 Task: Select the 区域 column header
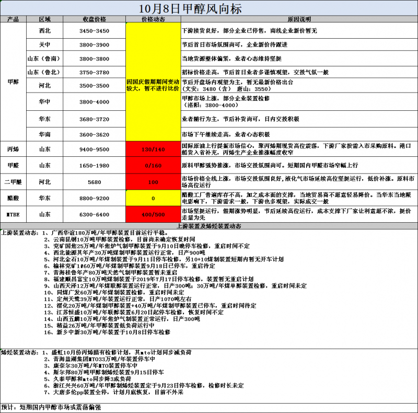(44, 19)
